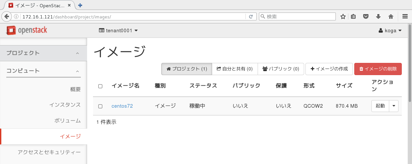The image size is (412, 164).
Task: Sort by the サイズ column header
Action: coord(344,86)
